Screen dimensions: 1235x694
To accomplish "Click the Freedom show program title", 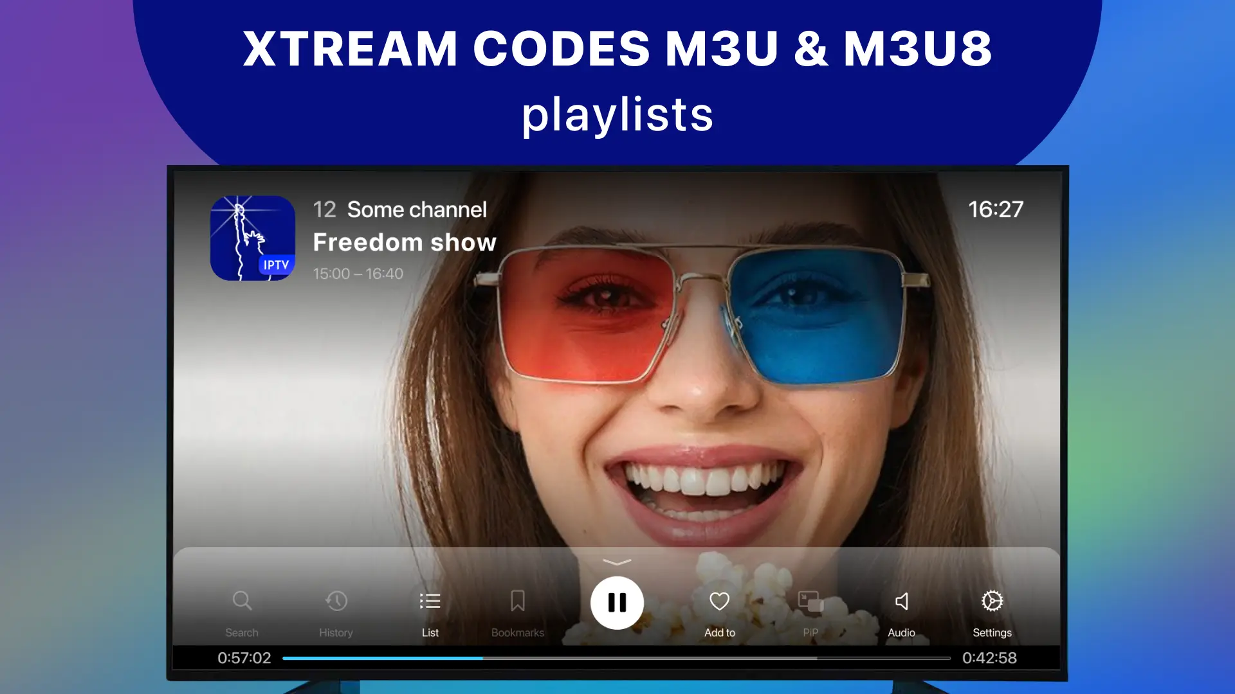I will pos(405,243).
